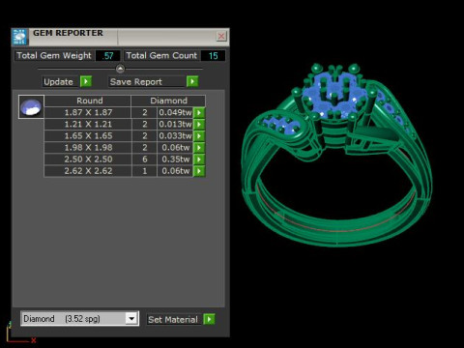This screenshot has height=348, width=464.
Task: Click green arrow for 1.21 X 1.21 row
Action: click(199, 125)
